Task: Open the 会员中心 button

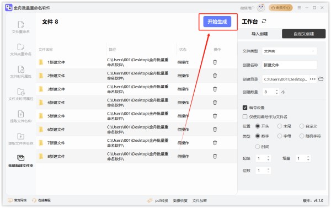Action: tap(281, 8)
